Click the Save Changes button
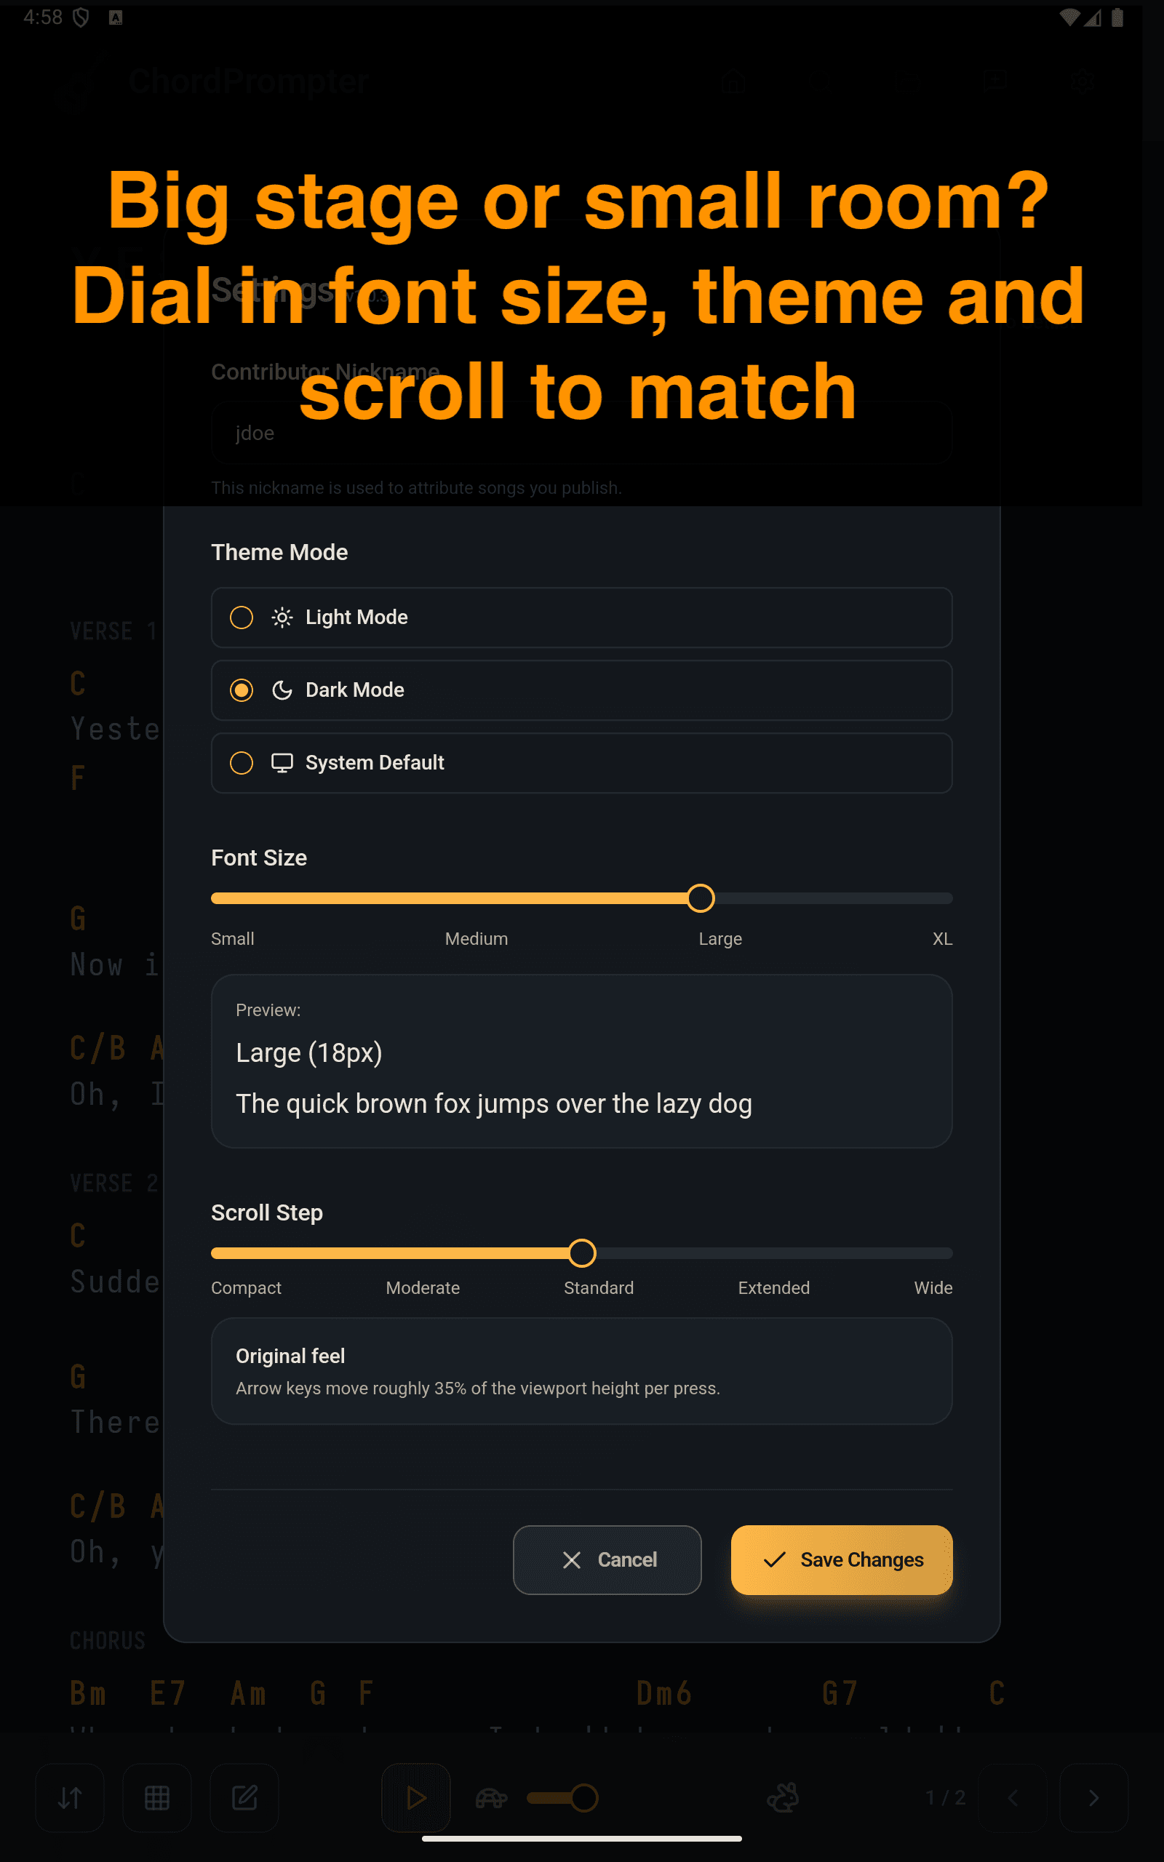This screenshot has width=1164, height=1862. click(842, 1559)
